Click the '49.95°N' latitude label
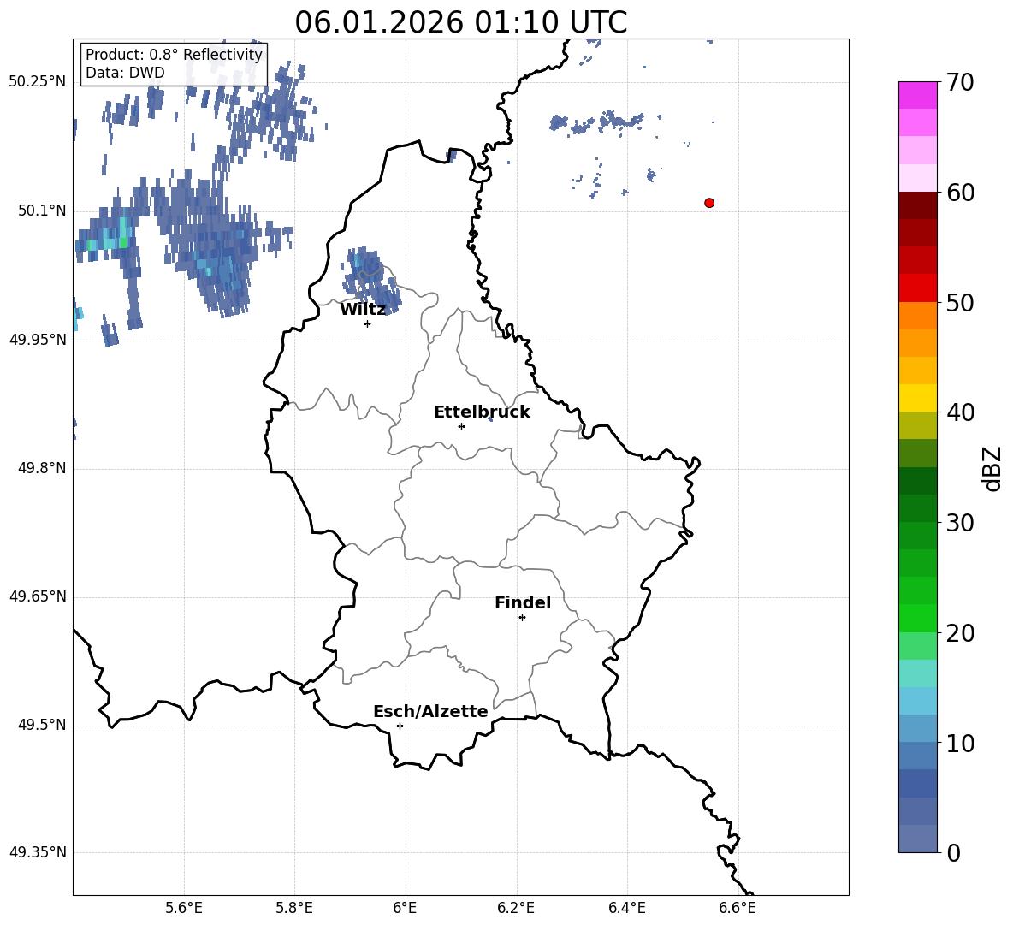This screenshot has width=1013, height=925. tap(38, 339)
